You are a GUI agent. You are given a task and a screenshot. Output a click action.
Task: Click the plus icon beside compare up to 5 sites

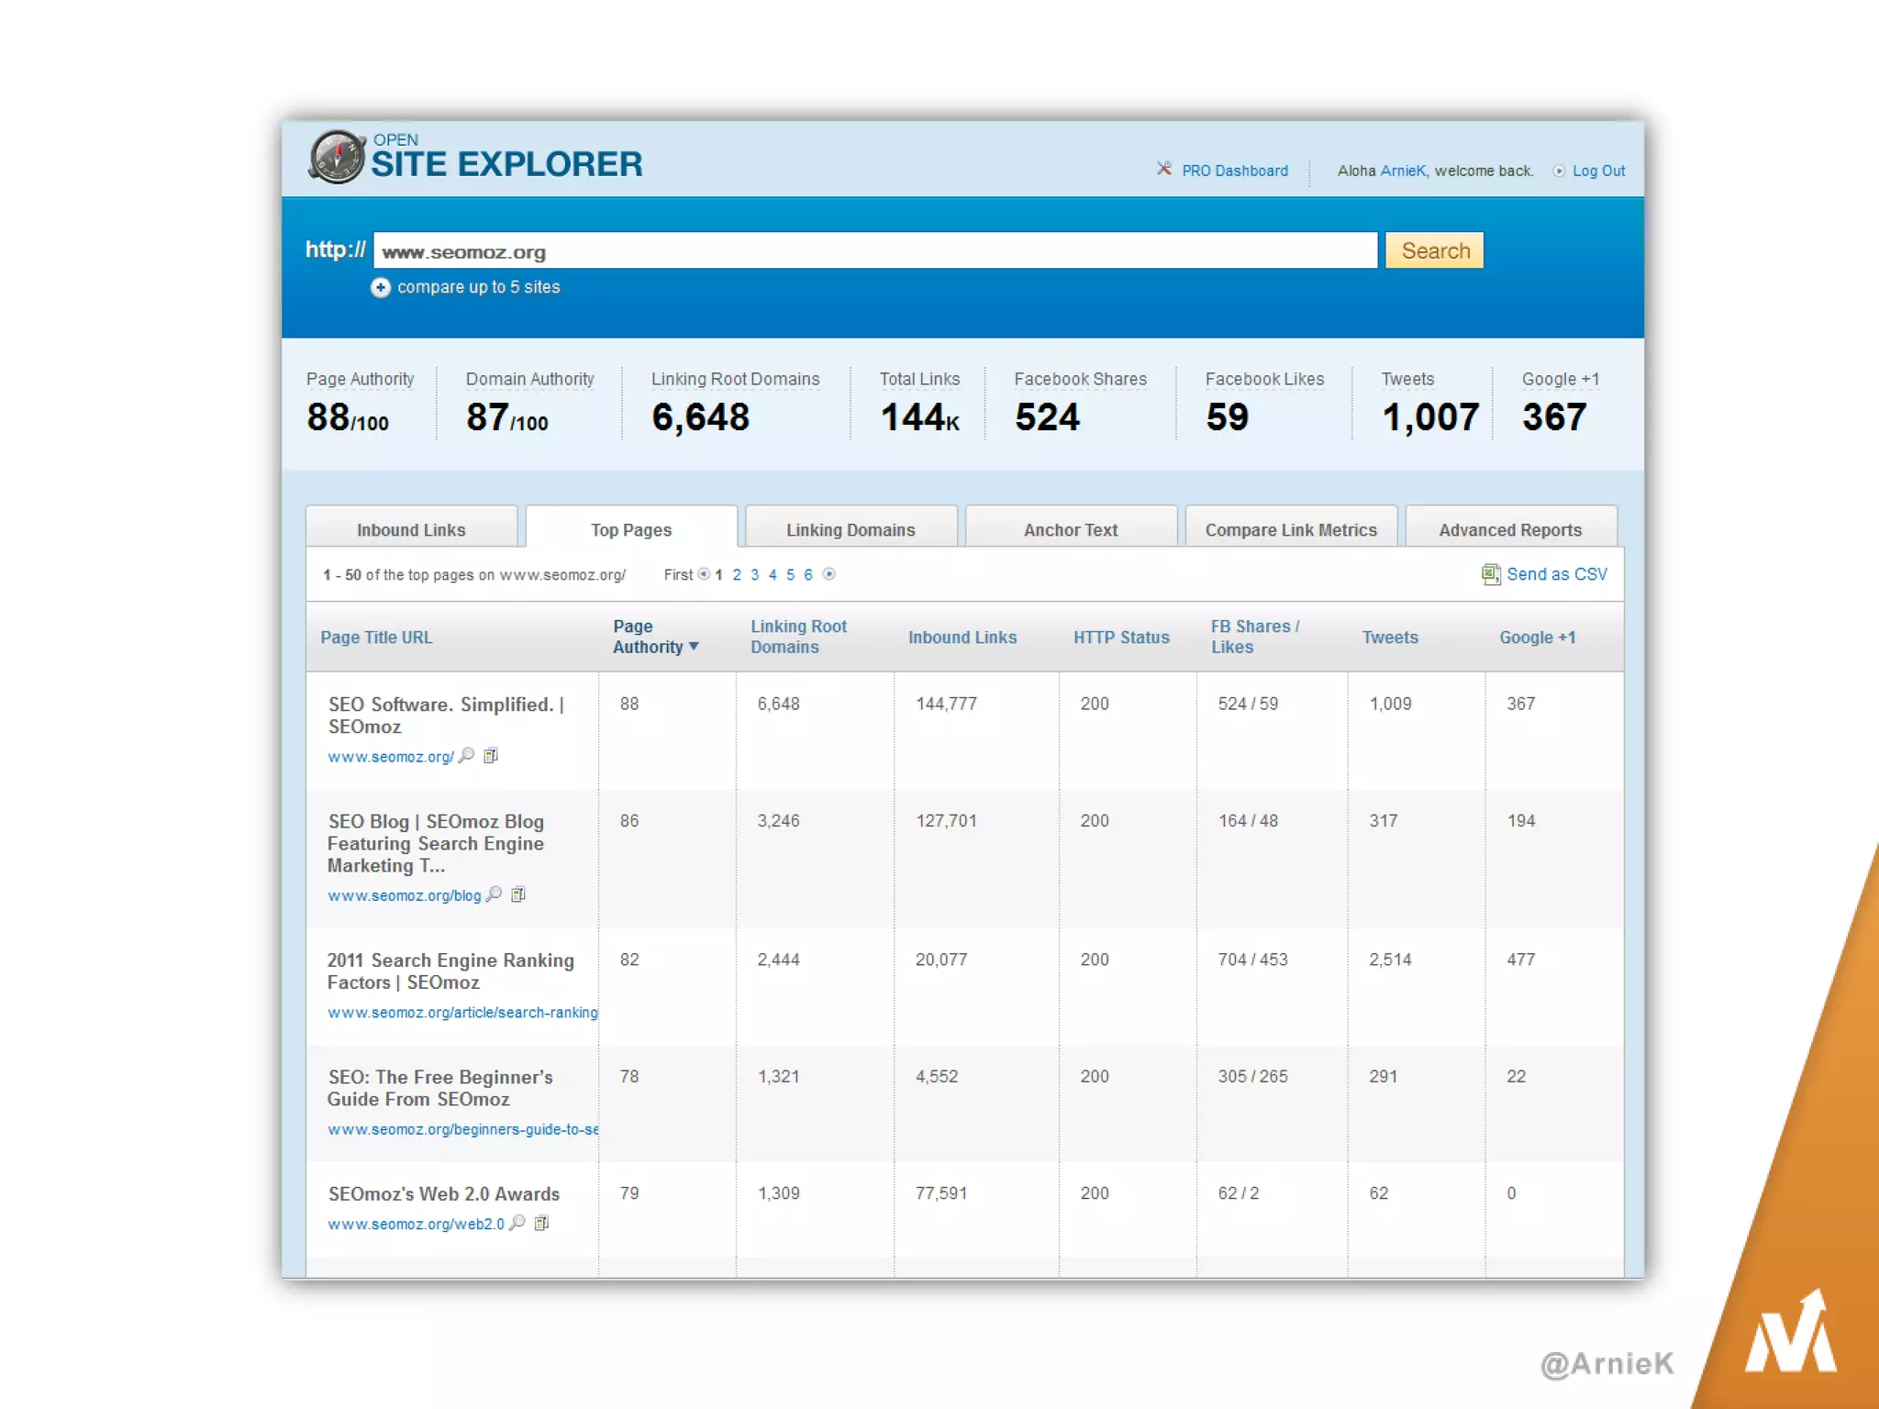click(380, 288)
